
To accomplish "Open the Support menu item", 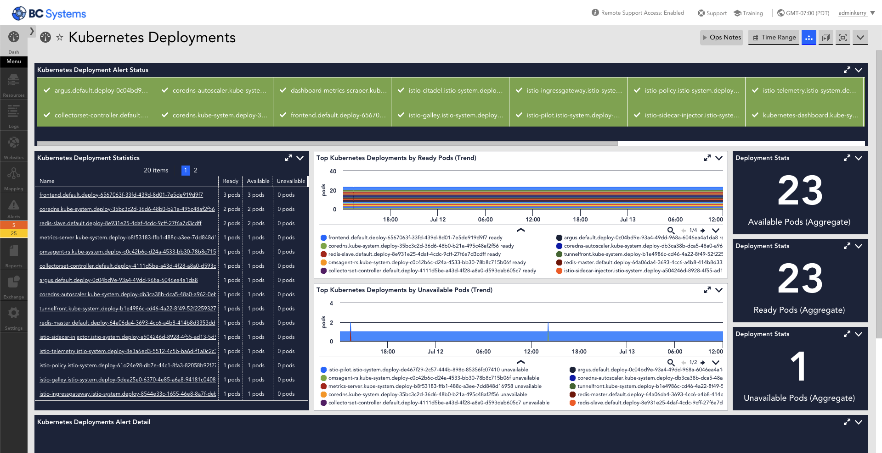I will (712, 13).
